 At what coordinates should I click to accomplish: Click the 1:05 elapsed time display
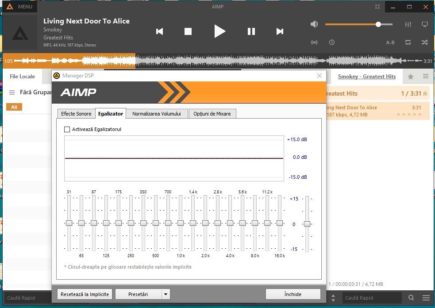[8, 61]
